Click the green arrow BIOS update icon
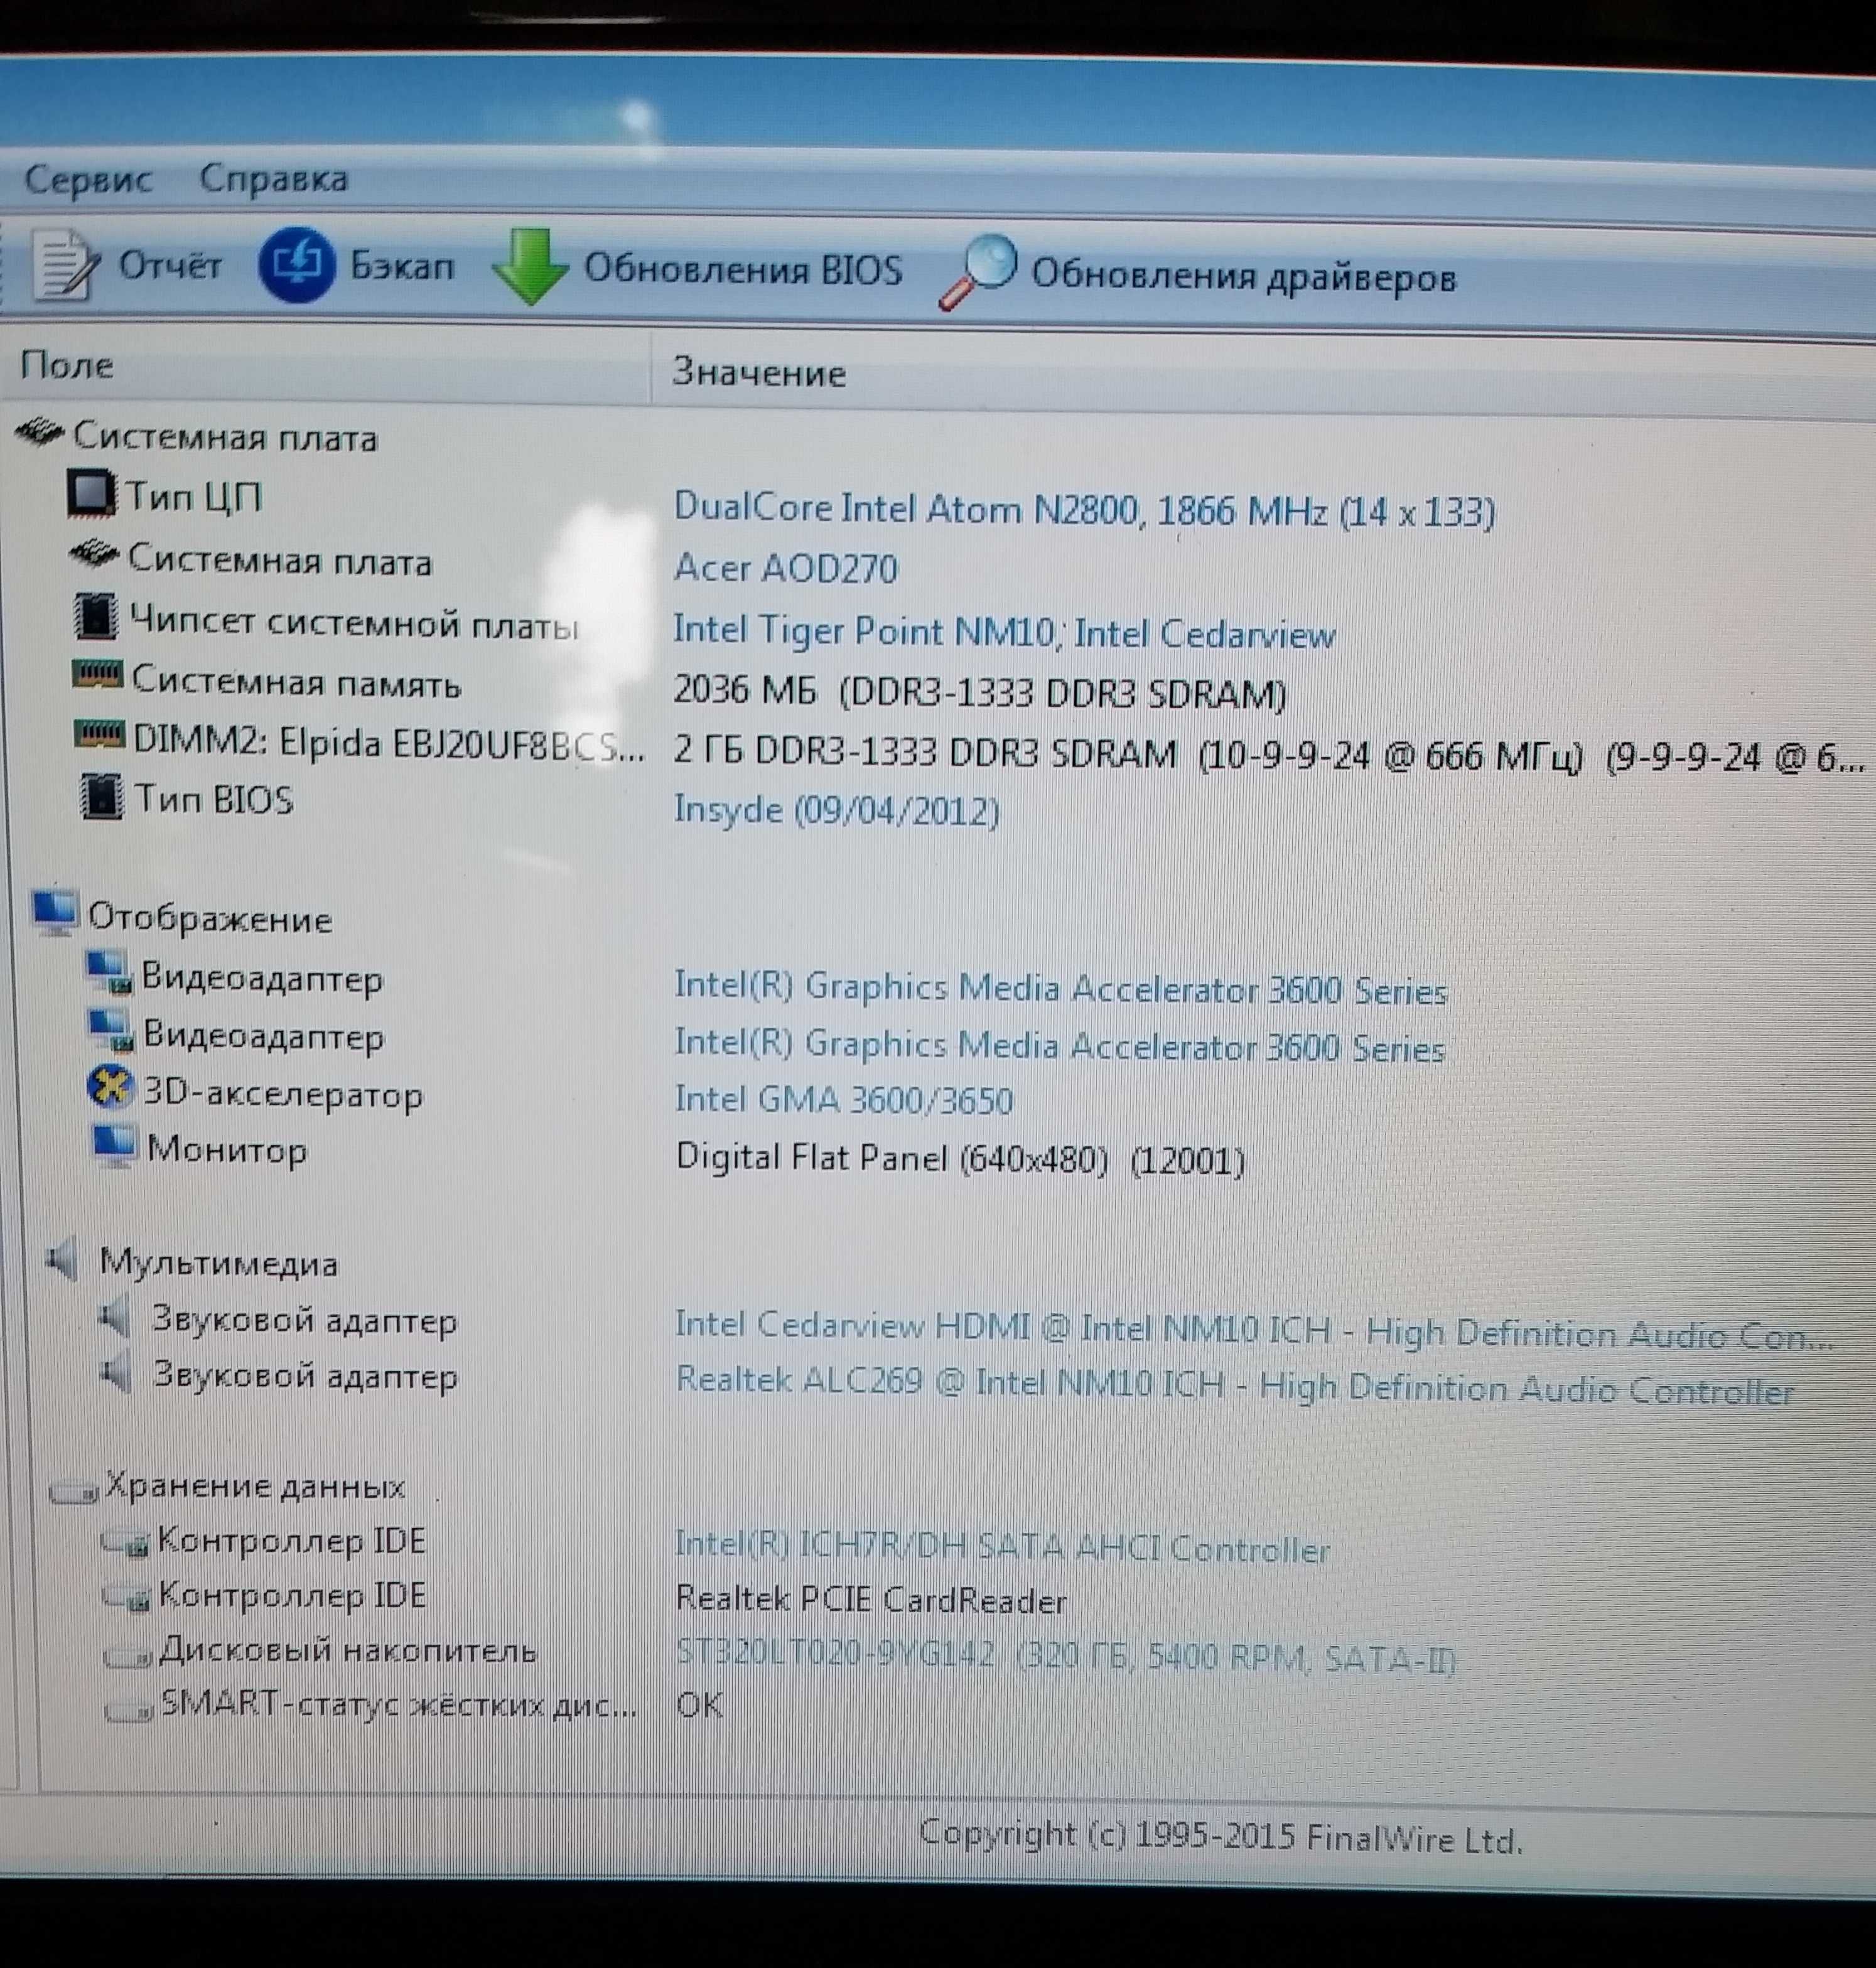 [530, 267]
